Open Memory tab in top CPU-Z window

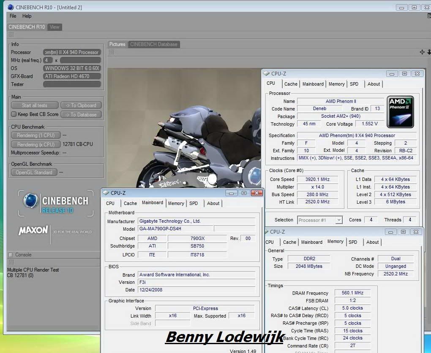pyautogui.click(x=336, y=84)
